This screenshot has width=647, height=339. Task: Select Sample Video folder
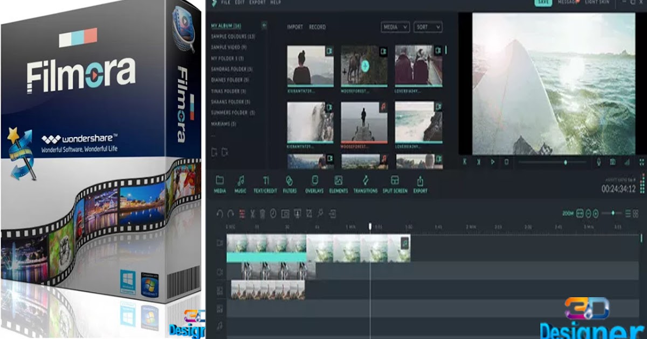[x=229, y=47]
